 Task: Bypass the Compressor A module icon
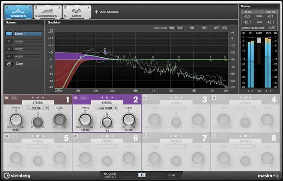click(x=36, y=7)
